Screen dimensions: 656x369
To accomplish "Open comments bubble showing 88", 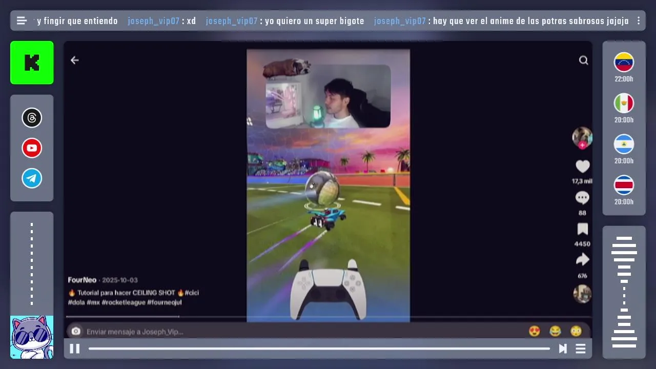I will (582, 198).
